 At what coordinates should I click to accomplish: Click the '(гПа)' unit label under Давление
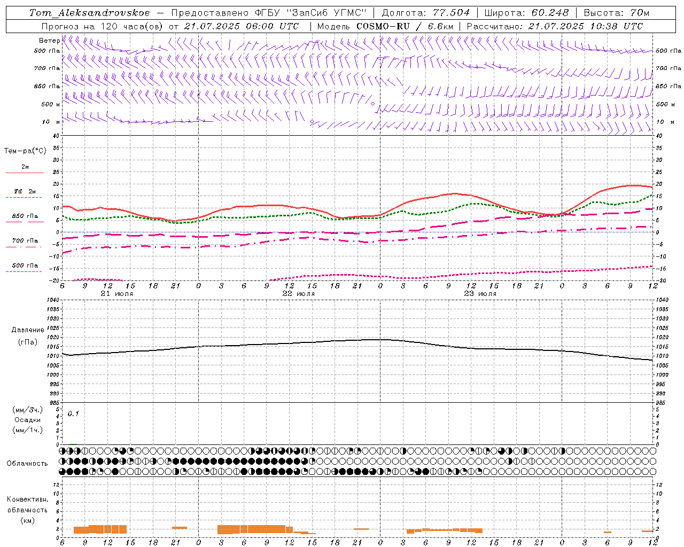click(28, 342)
